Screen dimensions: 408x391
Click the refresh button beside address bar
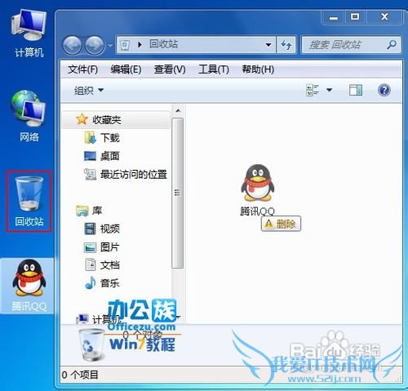(286, 45)
